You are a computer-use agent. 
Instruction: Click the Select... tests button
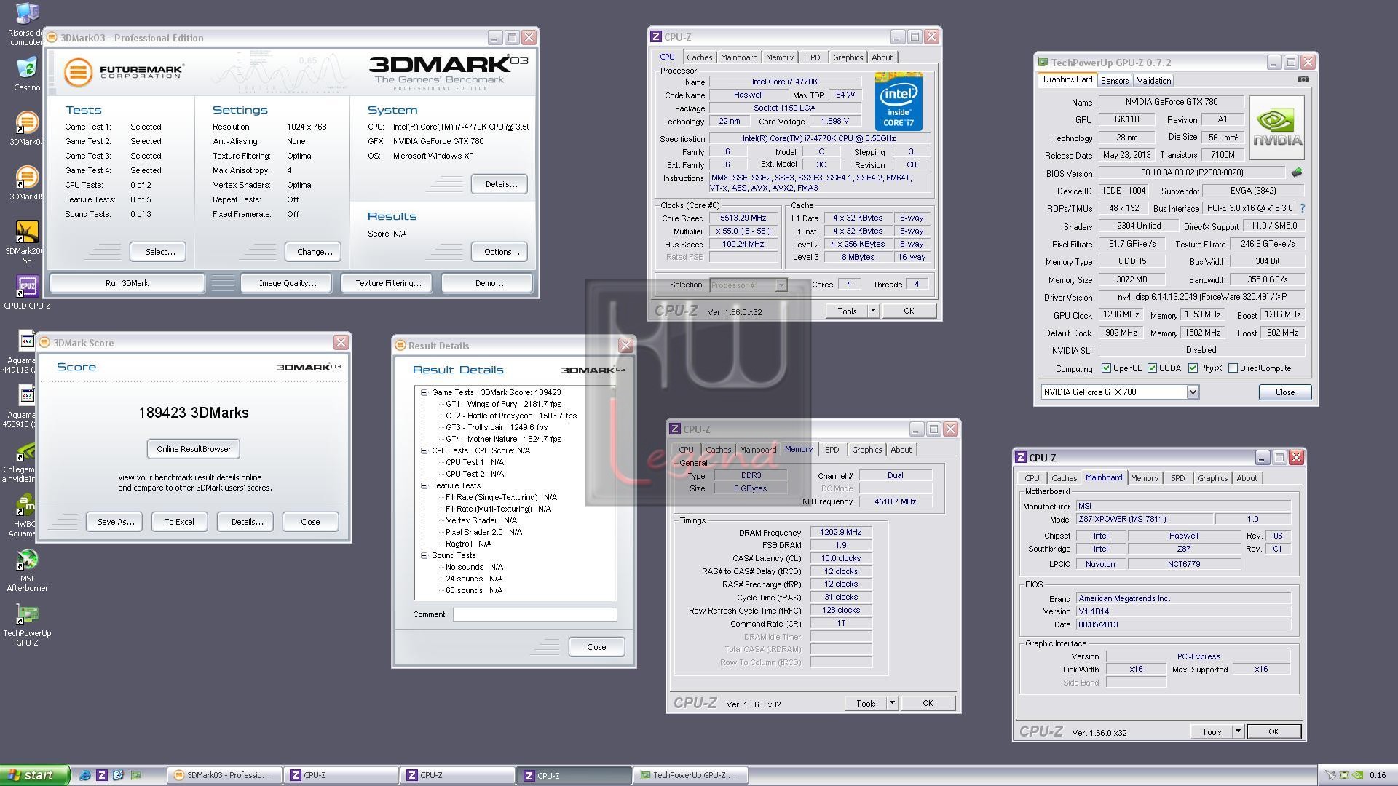[159, 252]
